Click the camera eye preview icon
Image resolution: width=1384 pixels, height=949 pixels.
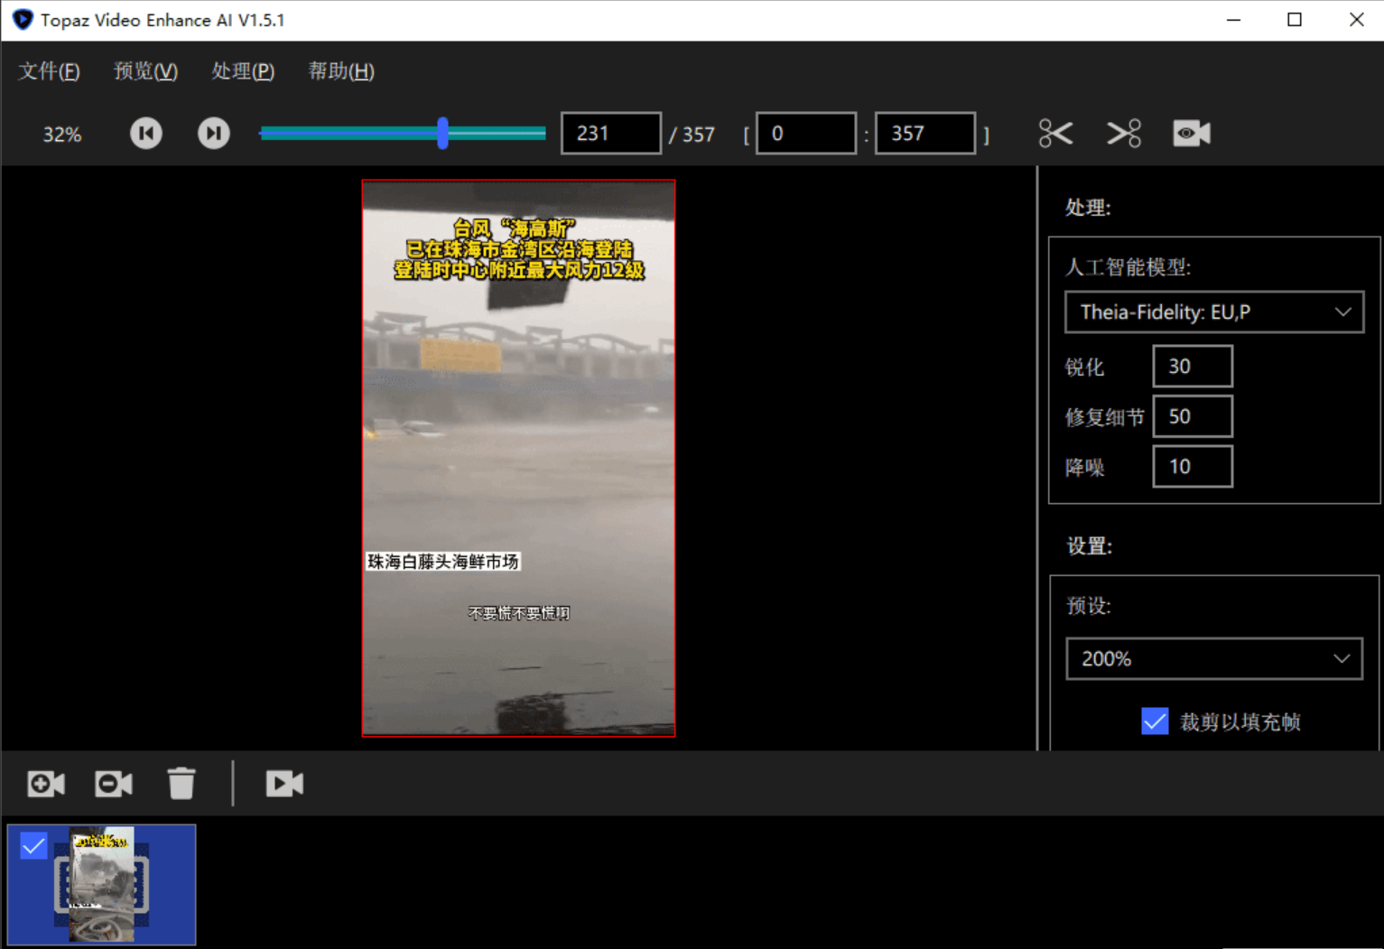[1192, 134]
